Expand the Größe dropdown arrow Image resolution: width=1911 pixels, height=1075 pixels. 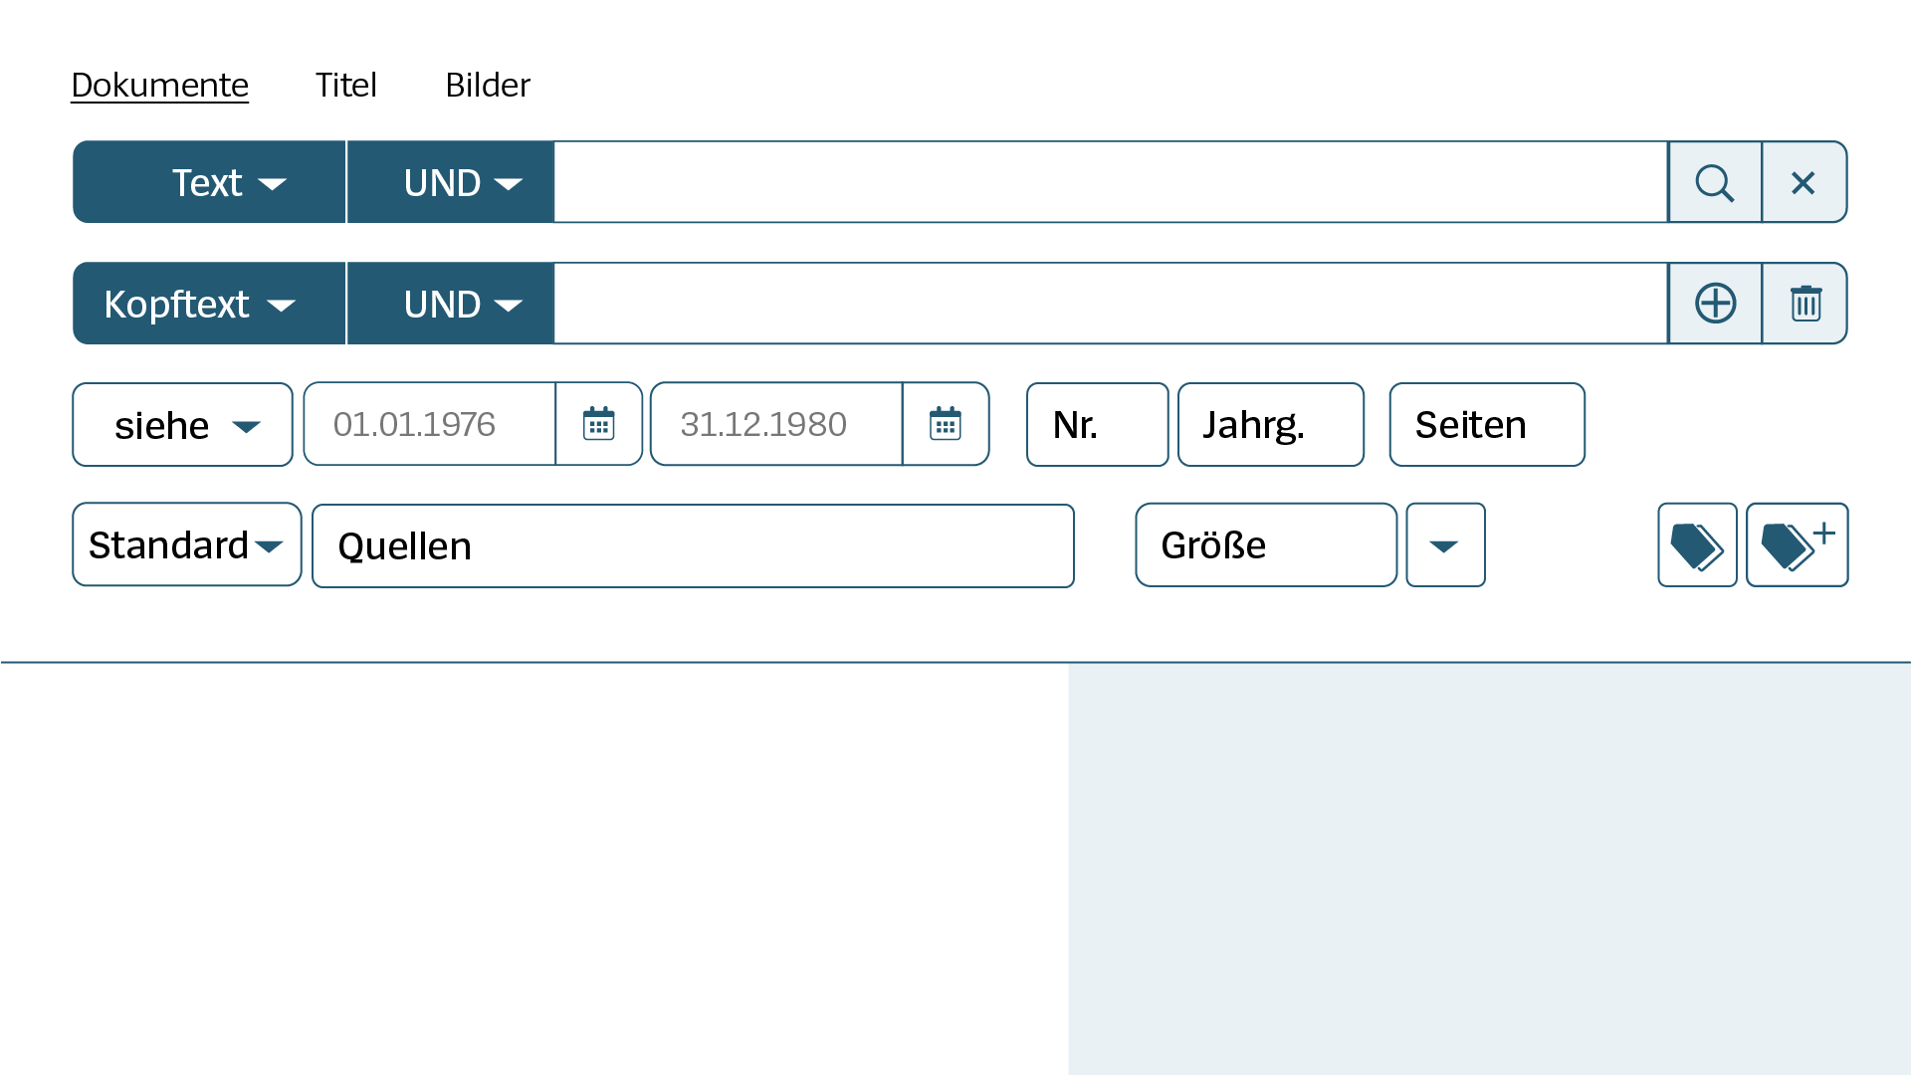pos(1445,544)
